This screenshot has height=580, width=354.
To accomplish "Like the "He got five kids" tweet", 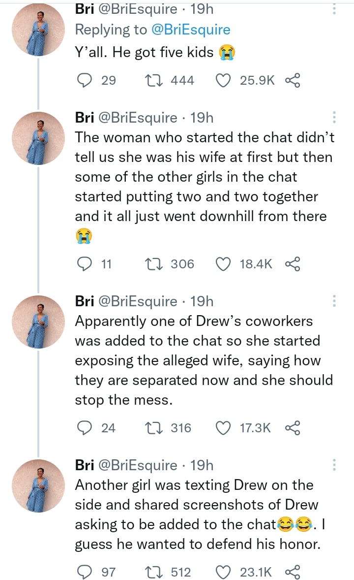I will pos(224,80).
